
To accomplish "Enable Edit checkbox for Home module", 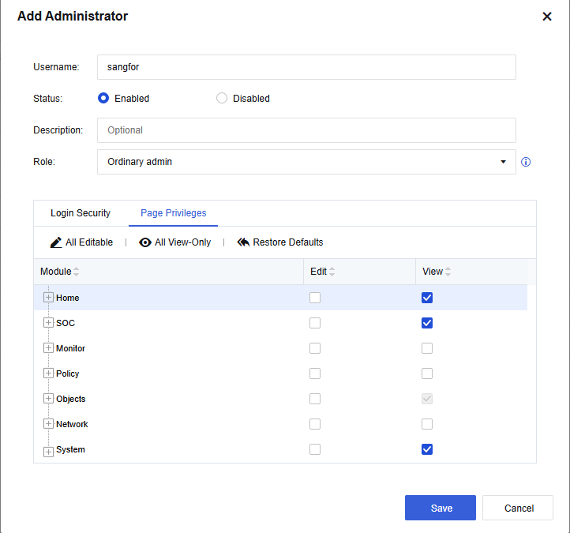I will click(315, 298).
